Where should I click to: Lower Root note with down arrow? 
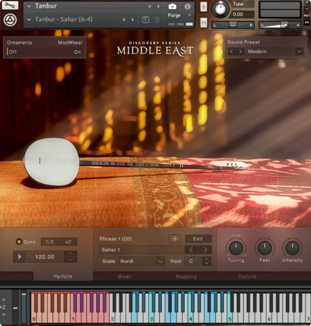coord(207,263)
